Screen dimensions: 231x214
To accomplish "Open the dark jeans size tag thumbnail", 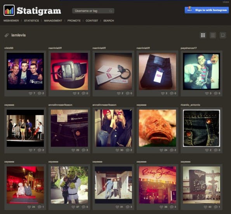I will pos(69,128).
